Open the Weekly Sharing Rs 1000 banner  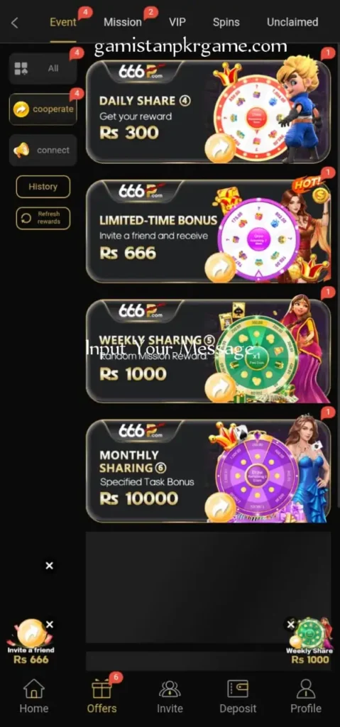click(208, 351)
